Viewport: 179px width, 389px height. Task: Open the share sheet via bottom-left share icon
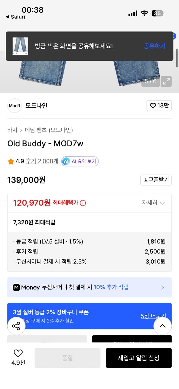coord(16,326)
